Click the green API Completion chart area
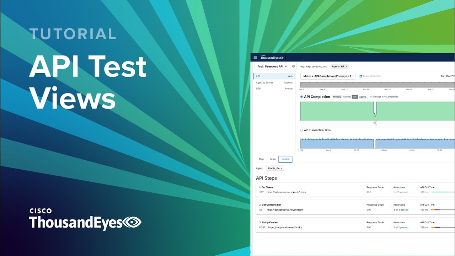This screenshot has width=455, height=256. [378, 111]
